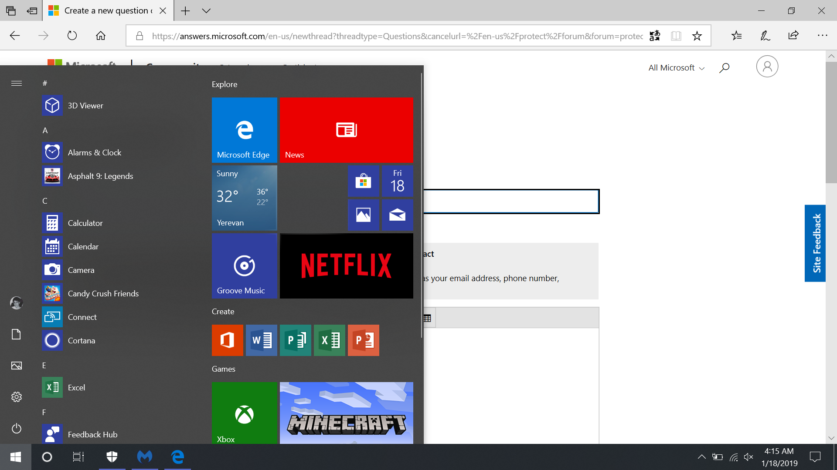Open Excel from app list
The width and height of the screenshot is (837, 470).
tap(118, 388)
